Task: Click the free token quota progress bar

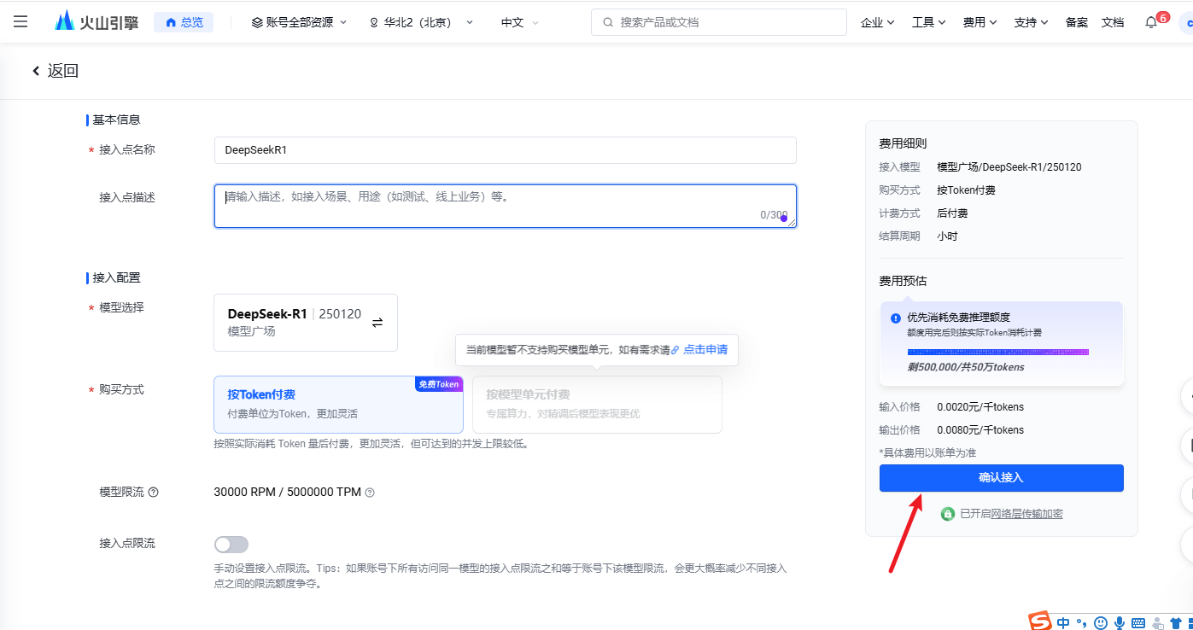Action: click(1000, 351)
